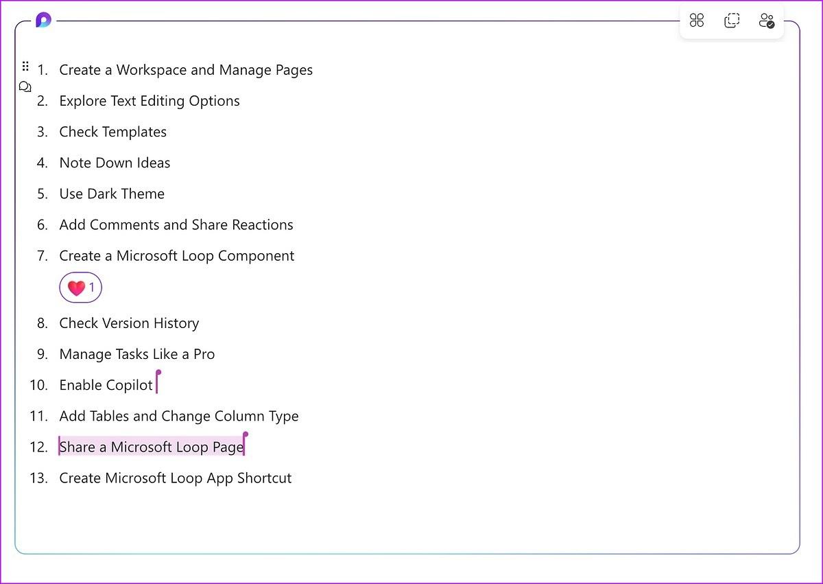
Task: Click the 'Check Templates' list item
Action: (113, 132)
